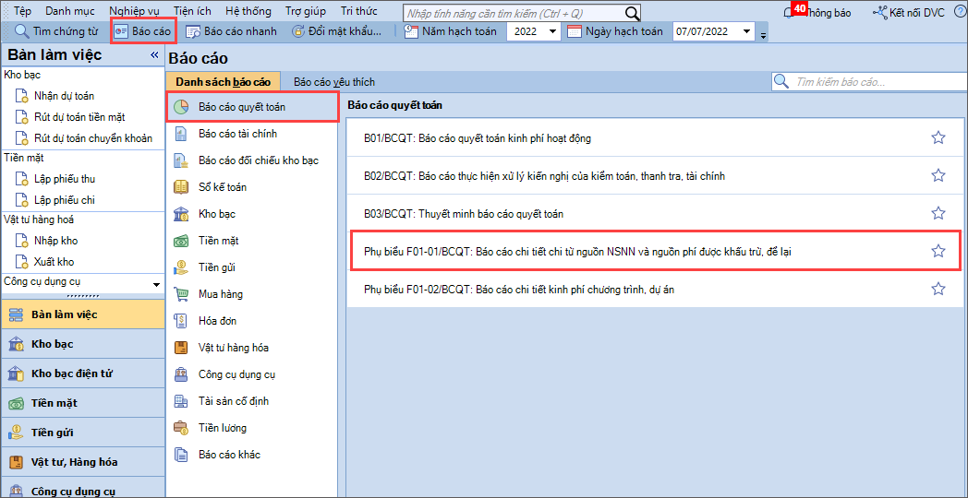Open Ngày hạch toán date dropdown
The image size is (968, 498).
click(x=747, y=31)
